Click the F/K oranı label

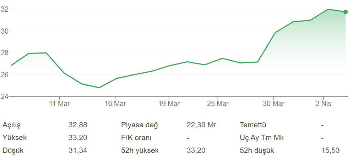pos(136,138)
